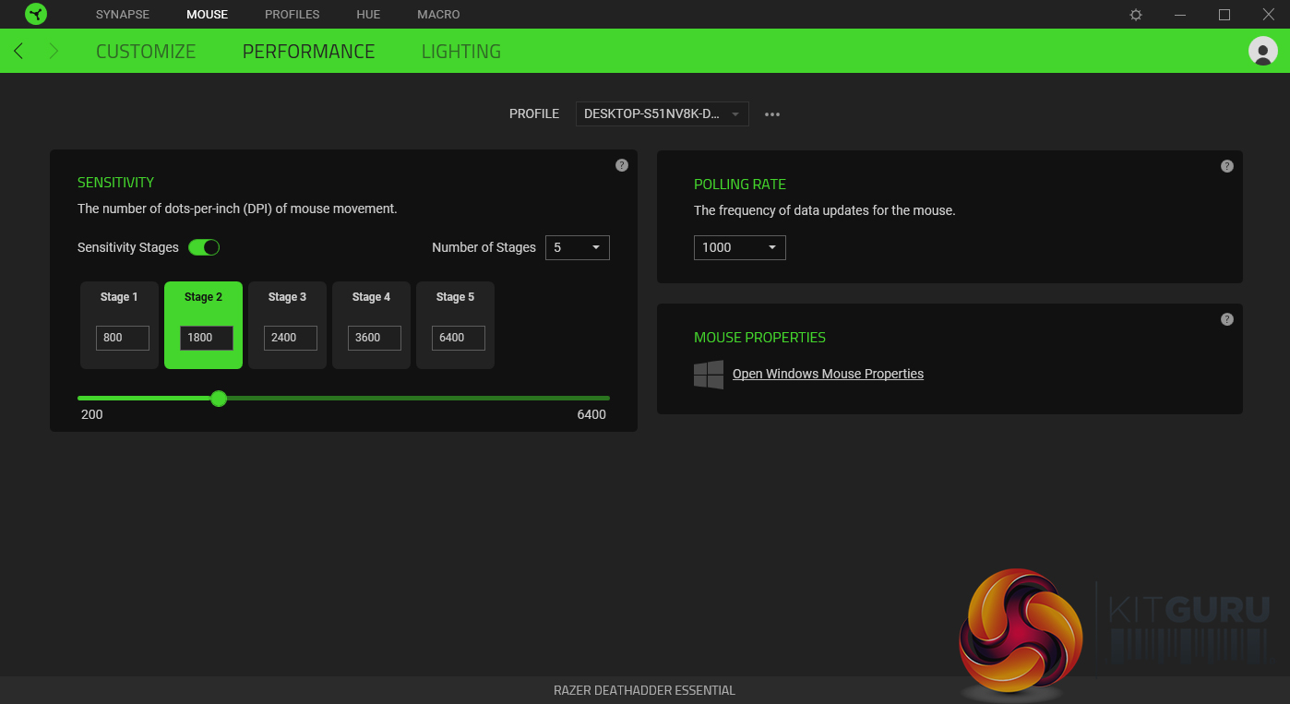Select the Stage 1 card
The image size is (1290, 704).
119,325
